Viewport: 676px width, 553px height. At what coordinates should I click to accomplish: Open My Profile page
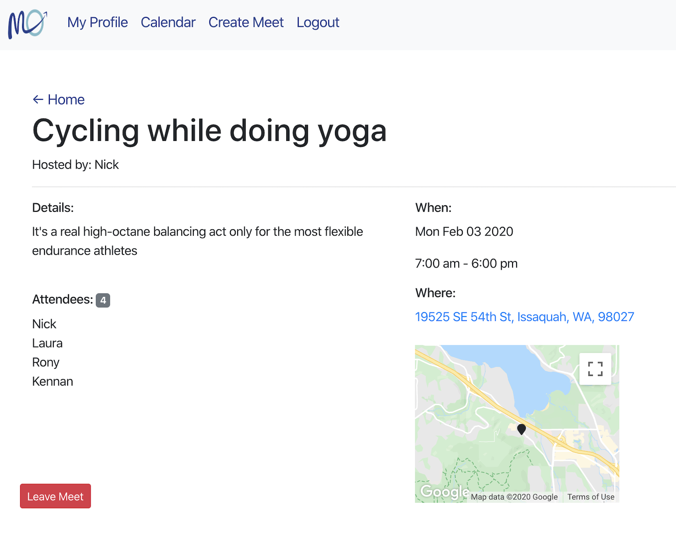(x=98, y=22)
